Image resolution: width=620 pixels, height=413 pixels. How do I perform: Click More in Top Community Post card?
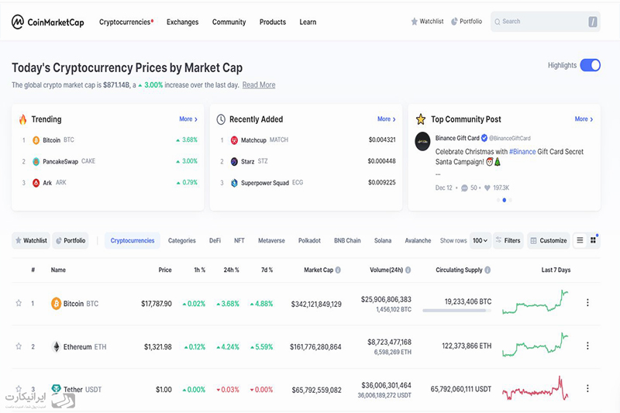(584, 119)
